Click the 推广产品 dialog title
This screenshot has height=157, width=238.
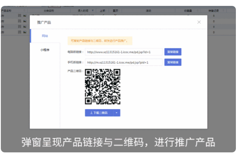44,22
